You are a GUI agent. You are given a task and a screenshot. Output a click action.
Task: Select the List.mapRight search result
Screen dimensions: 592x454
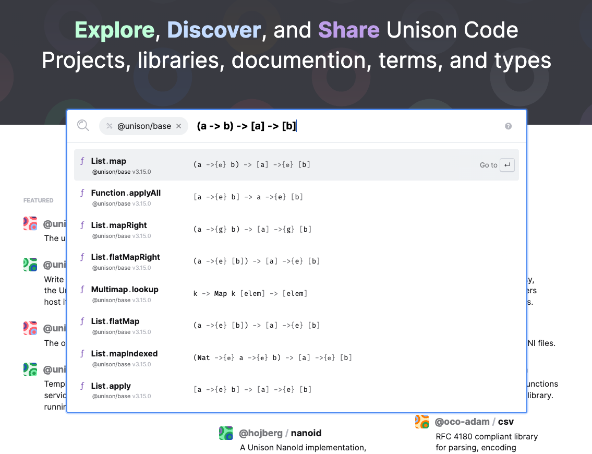point(296,229)
